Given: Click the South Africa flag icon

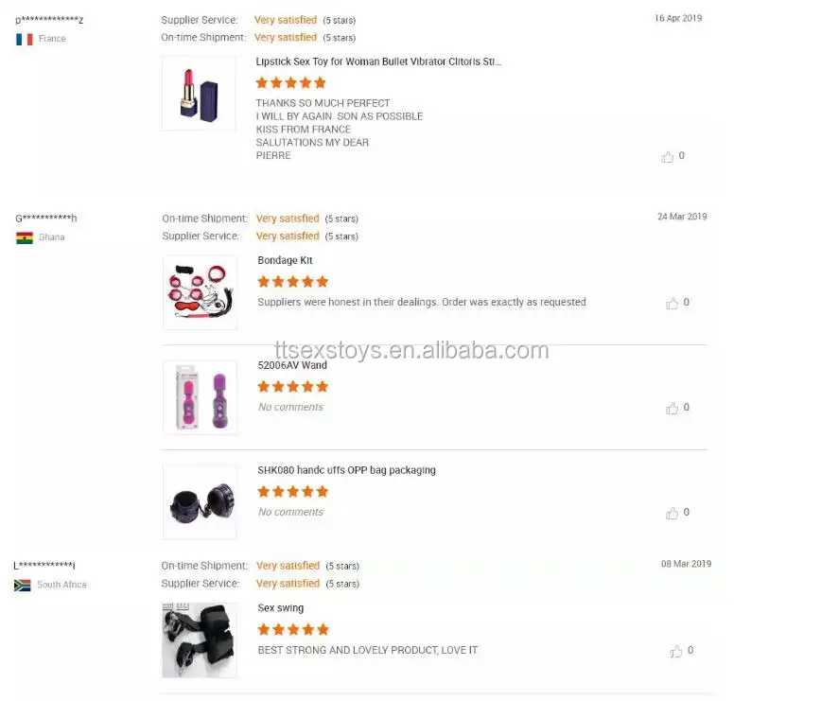Looking at the screenshot, I should [x=23, y=586].
